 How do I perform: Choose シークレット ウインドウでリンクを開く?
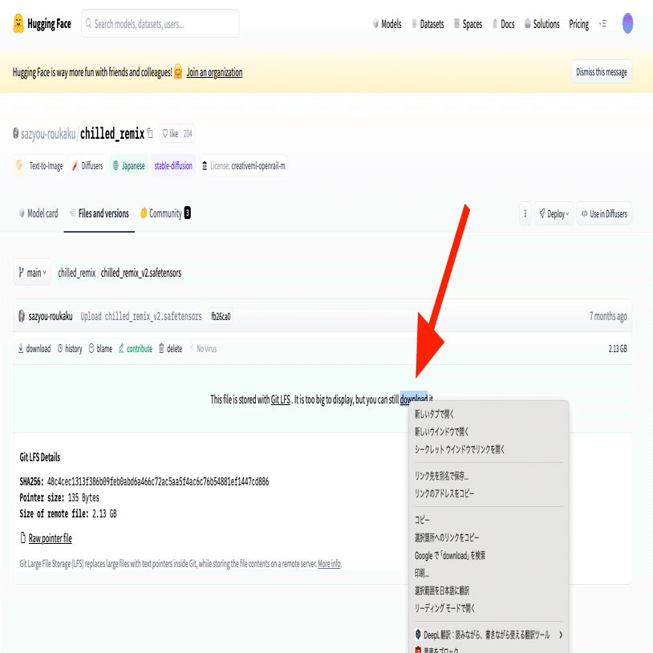[x=489, y=449]
